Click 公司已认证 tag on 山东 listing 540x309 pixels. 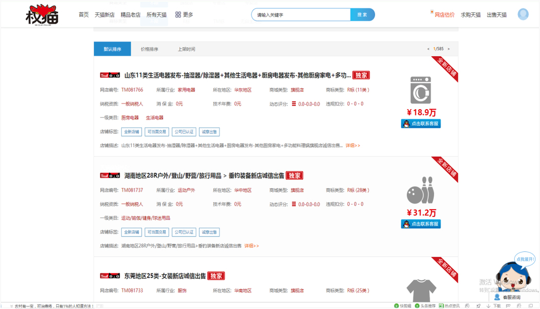(x=184, y=132)
